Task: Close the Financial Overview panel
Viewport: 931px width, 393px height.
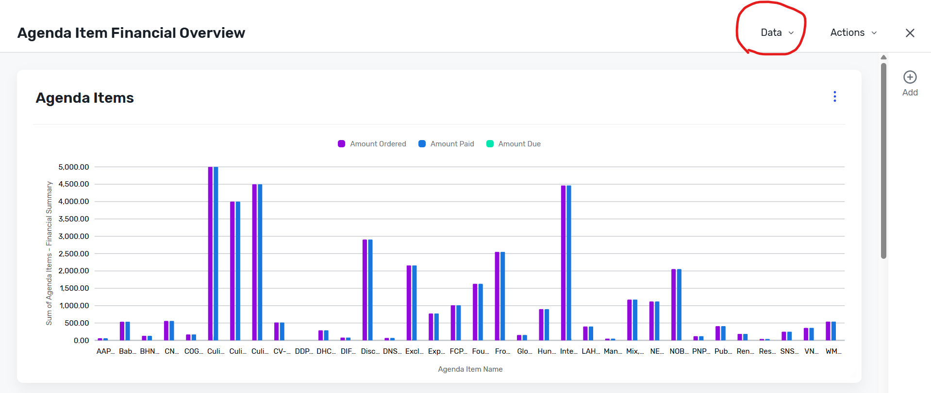Action: pyautogui.click(x=910, y=33)
